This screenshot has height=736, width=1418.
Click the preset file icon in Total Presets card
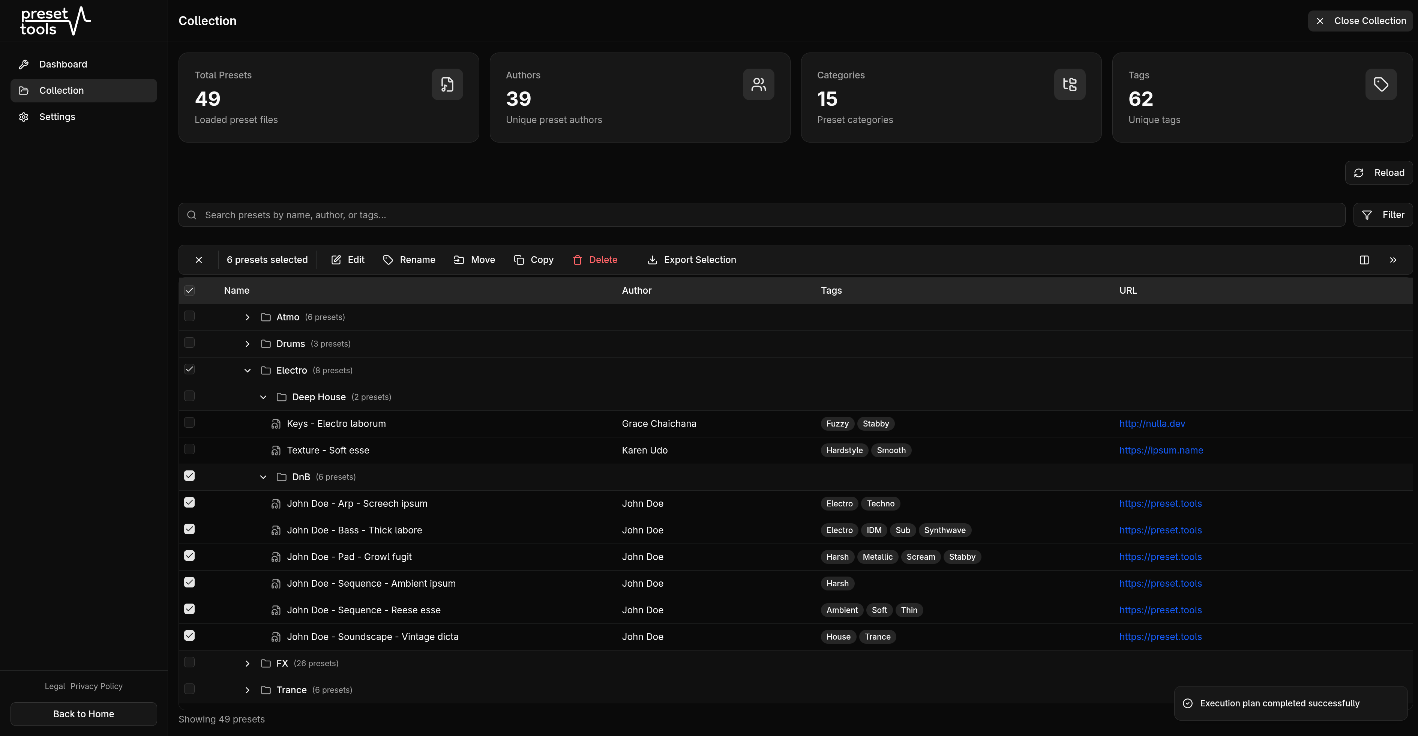point(446,84)
